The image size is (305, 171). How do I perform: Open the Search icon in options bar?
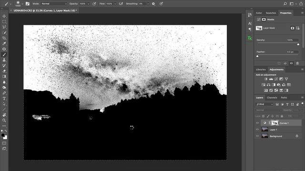click(285, 4)
